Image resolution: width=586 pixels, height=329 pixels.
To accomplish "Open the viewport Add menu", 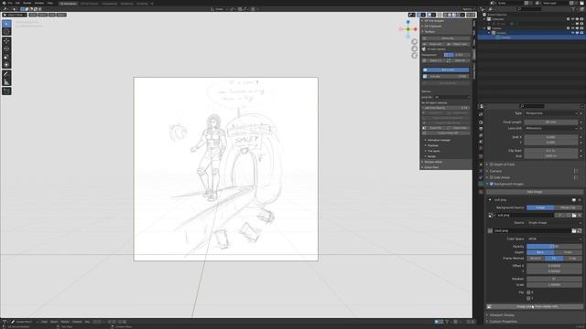I will [x=52, y=15].
